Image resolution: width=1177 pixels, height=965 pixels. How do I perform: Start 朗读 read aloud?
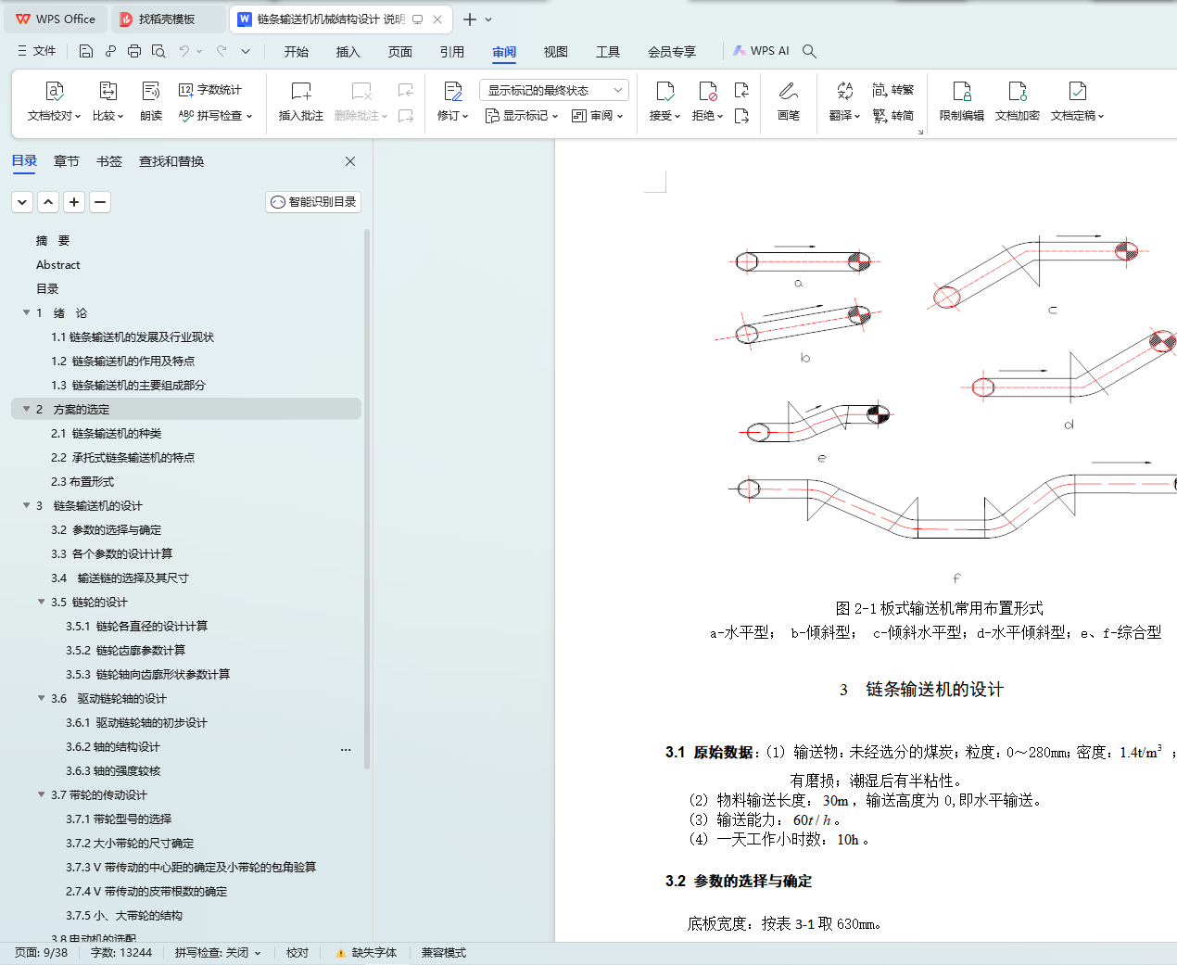(151, 102)
